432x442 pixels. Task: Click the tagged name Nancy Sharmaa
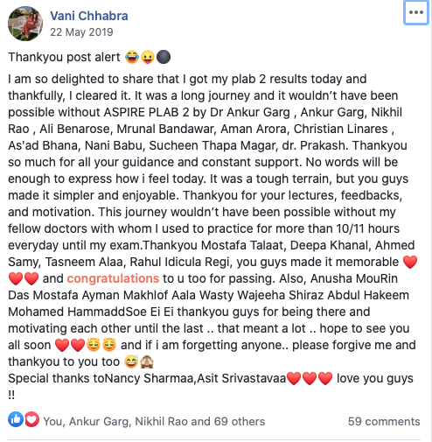pos(149,378)
